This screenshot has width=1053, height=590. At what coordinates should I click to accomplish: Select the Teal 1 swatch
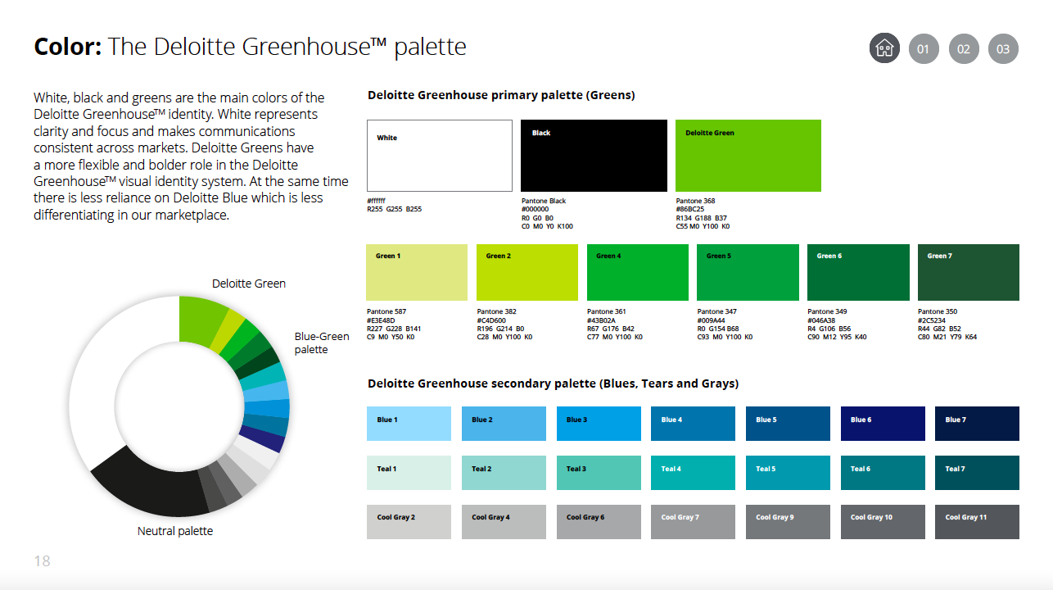pos(409,473)
